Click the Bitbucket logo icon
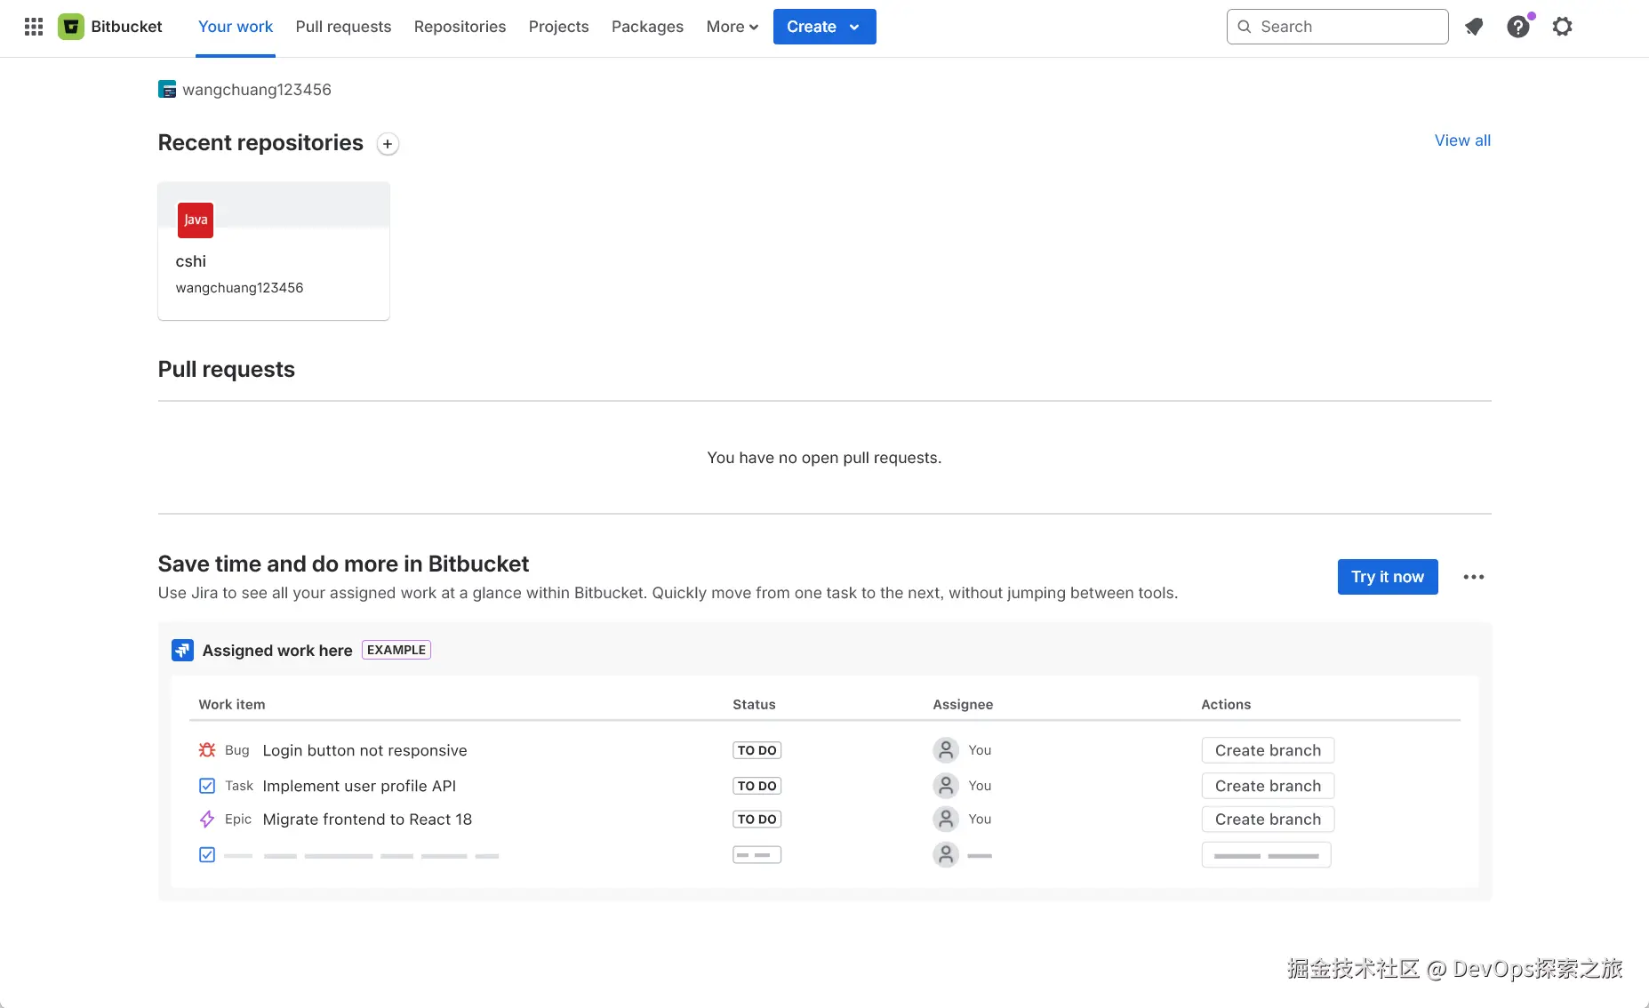 pyautogui.click(x=71, y=27)
